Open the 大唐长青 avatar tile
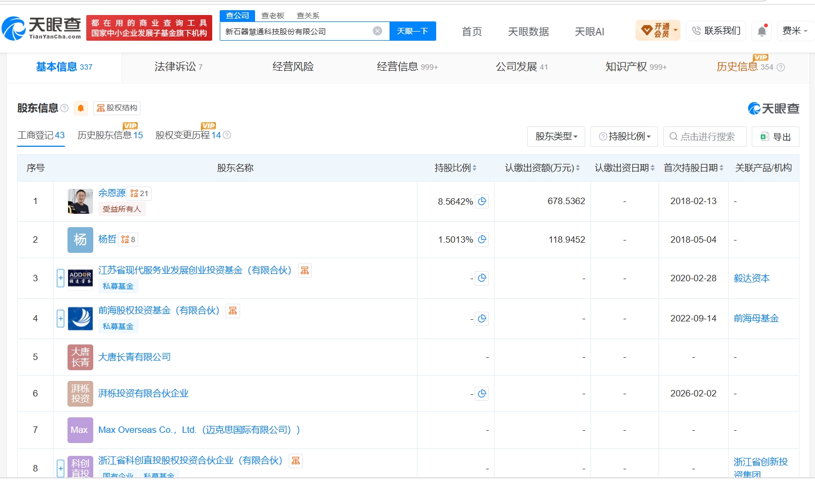 80,357
